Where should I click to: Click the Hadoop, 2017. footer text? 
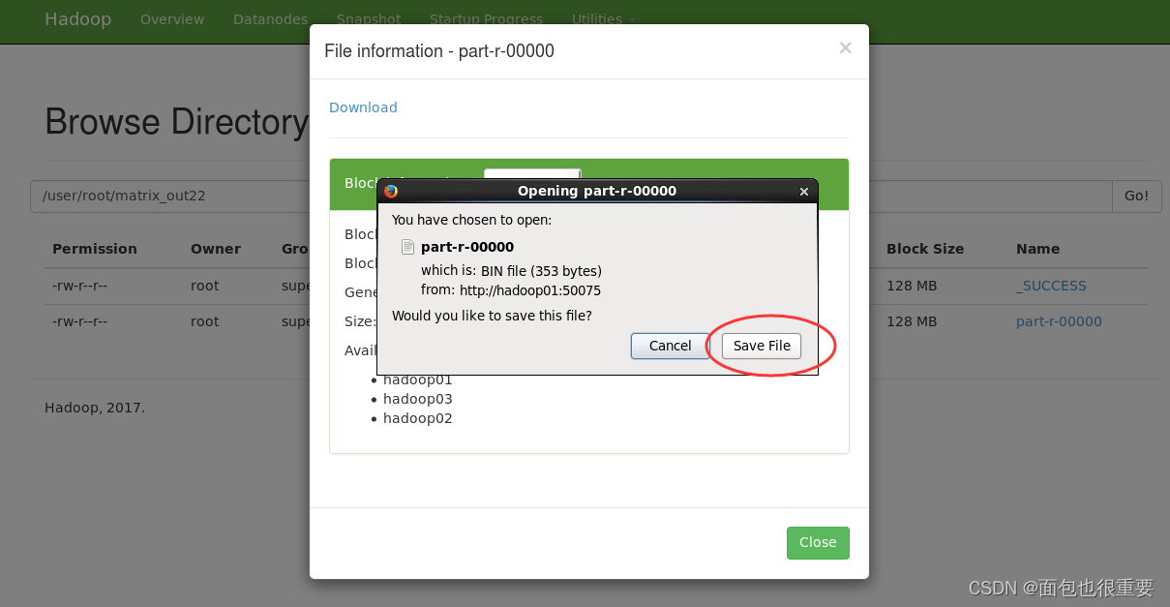coord(95,408)
